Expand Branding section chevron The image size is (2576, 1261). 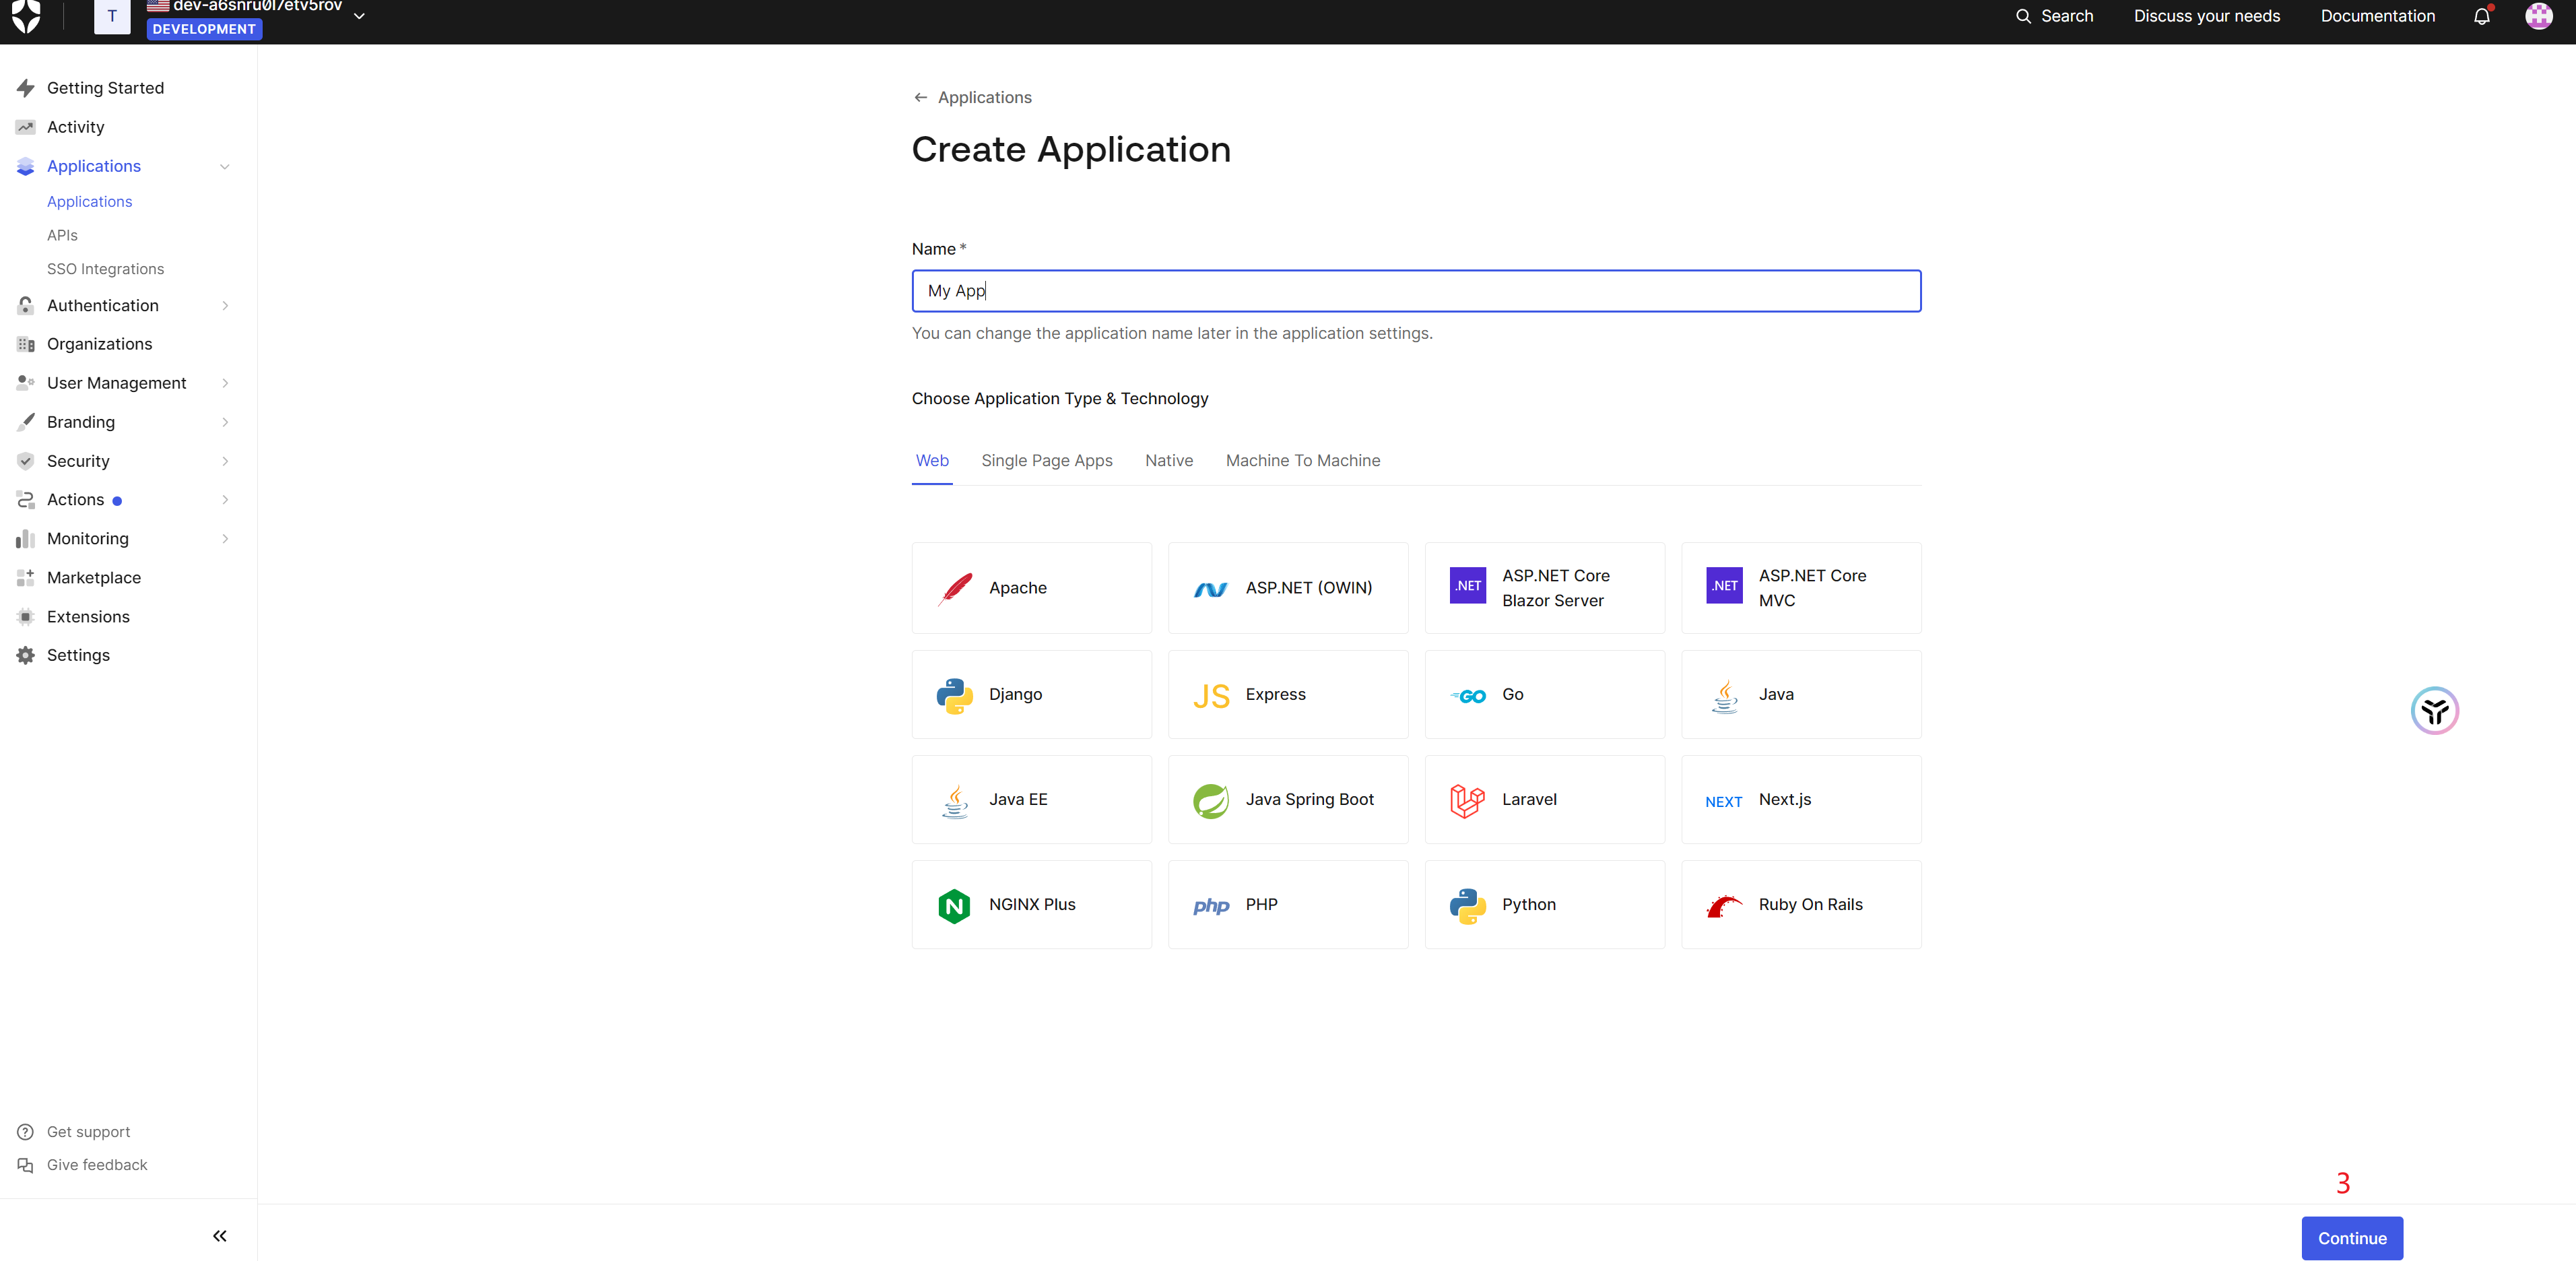point(225,422)
